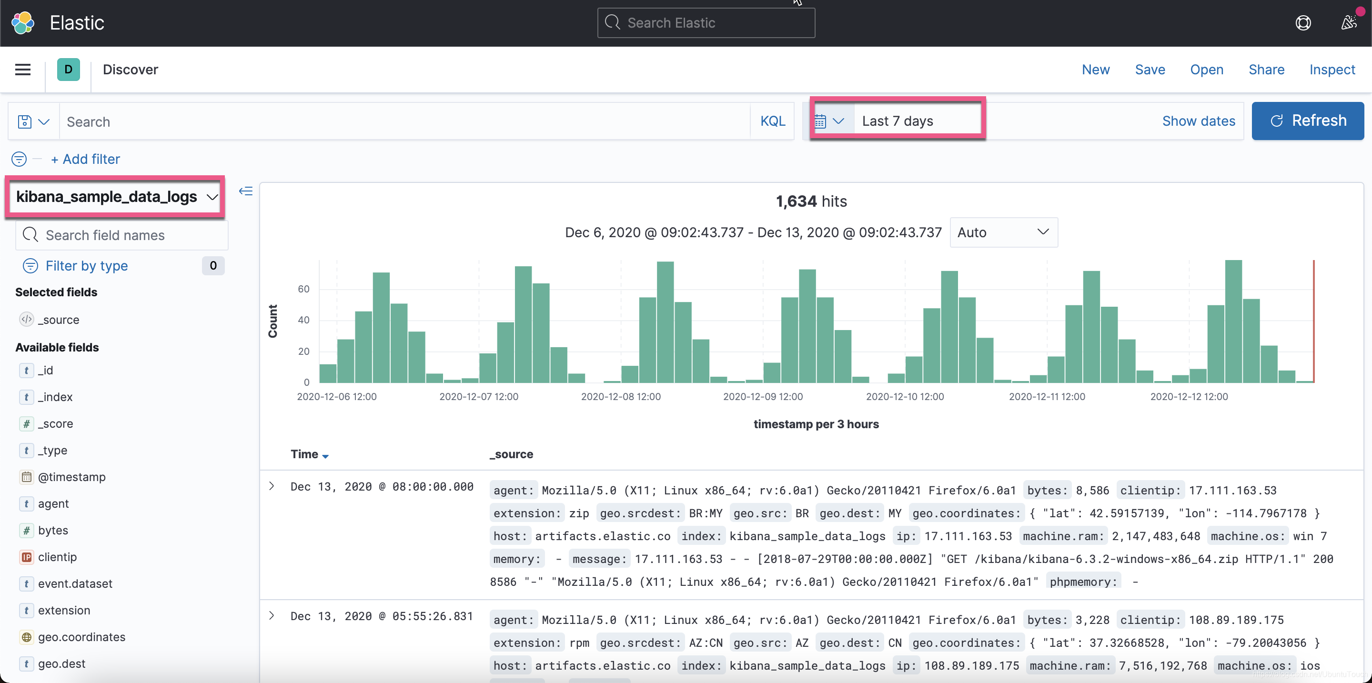Image resolution: width=1372 pixels, height=683 pixels.
Task: Toggle Filter by type options
Action: (x=86, y=266)
